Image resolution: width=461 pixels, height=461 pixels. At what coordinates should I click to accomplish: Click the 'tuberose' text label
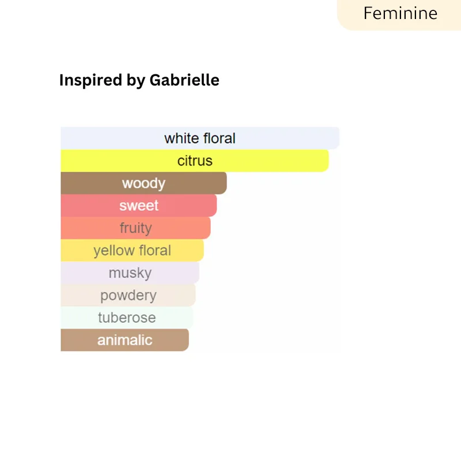127,318
